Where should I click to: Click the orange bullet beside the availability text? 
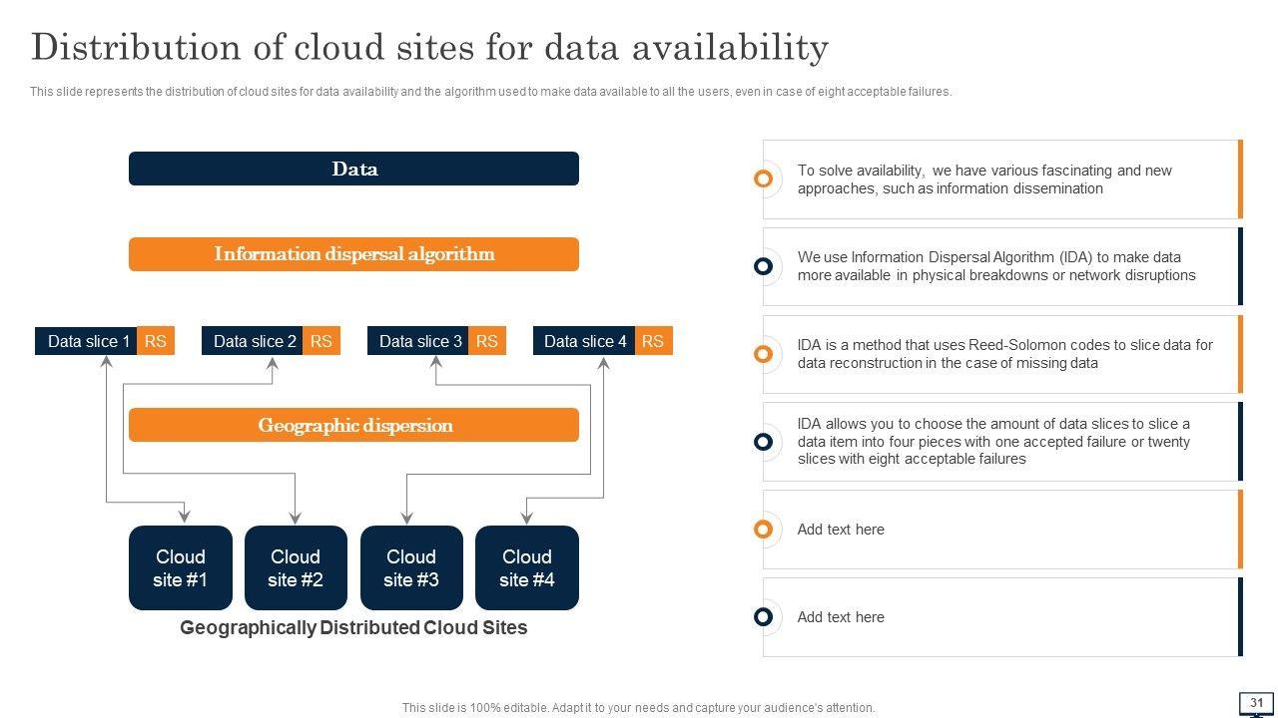click(x=763, y=179)
